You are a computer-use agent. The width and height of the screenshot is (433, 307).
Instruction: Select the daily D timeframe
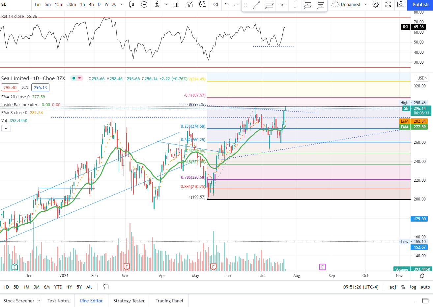pyautogui.click(x=99, y=4)
